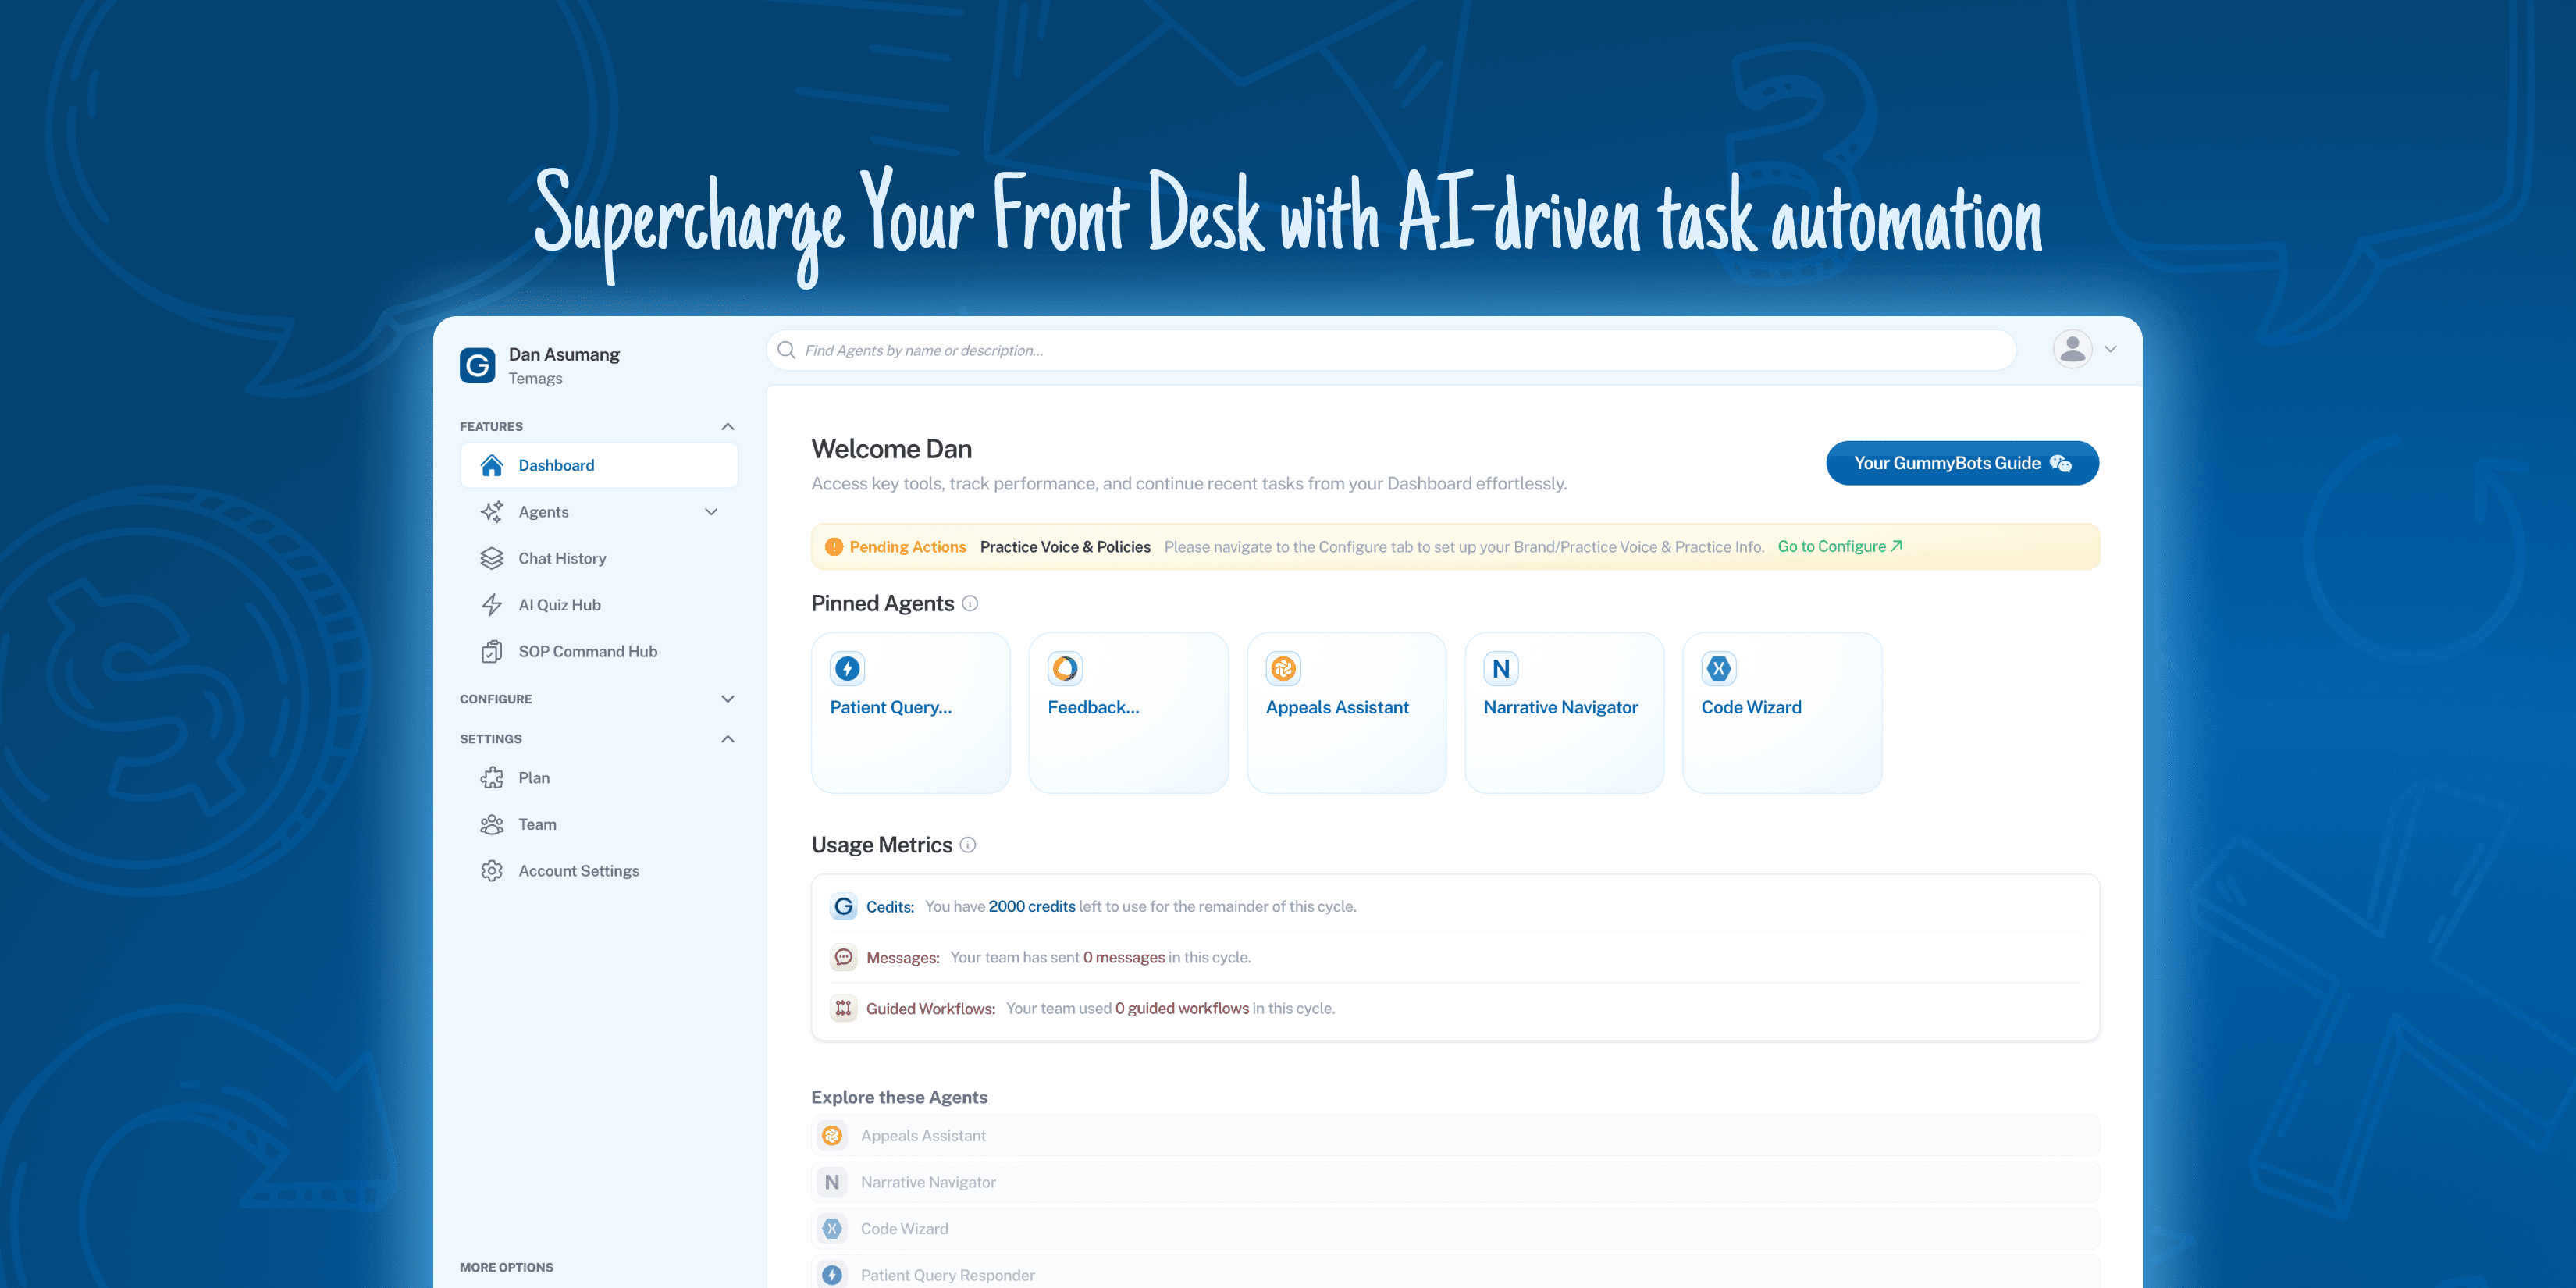This screenshot has height=1288, width=2576.
Task: Select Code Wizard in Explore list
Action: (1455, 1228)
